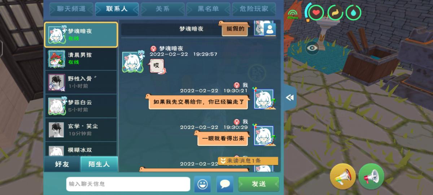The width and height of the screenshot is (433, 195).
Task: Open the emoji picker button
Action: coord(202,184)
